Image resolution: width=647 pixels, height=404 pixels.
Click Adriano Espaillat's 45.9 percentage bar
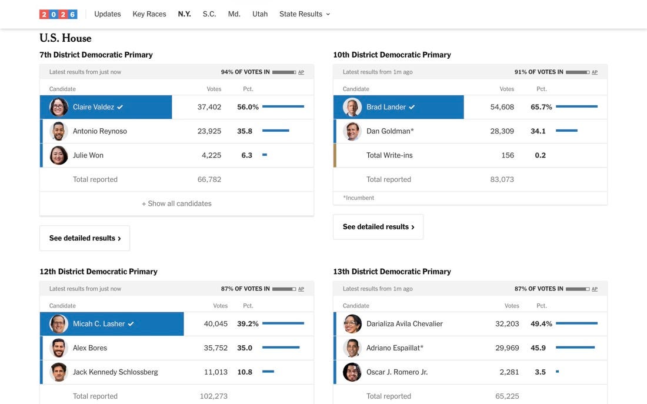click(x=575, y=348)
